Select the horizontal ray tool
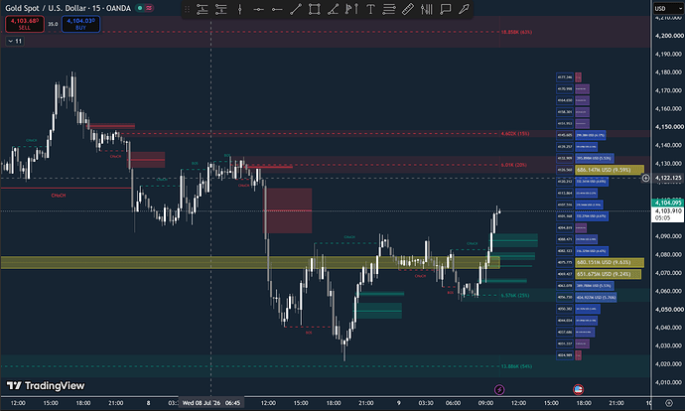Screen dimensions: 685x411 (277, 9)
